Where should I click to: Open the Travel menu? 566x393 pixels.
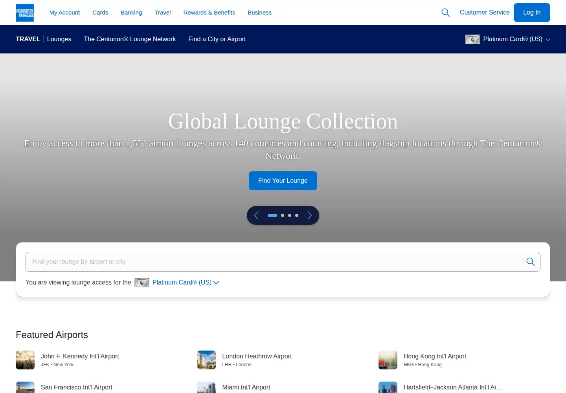point(163,13)
